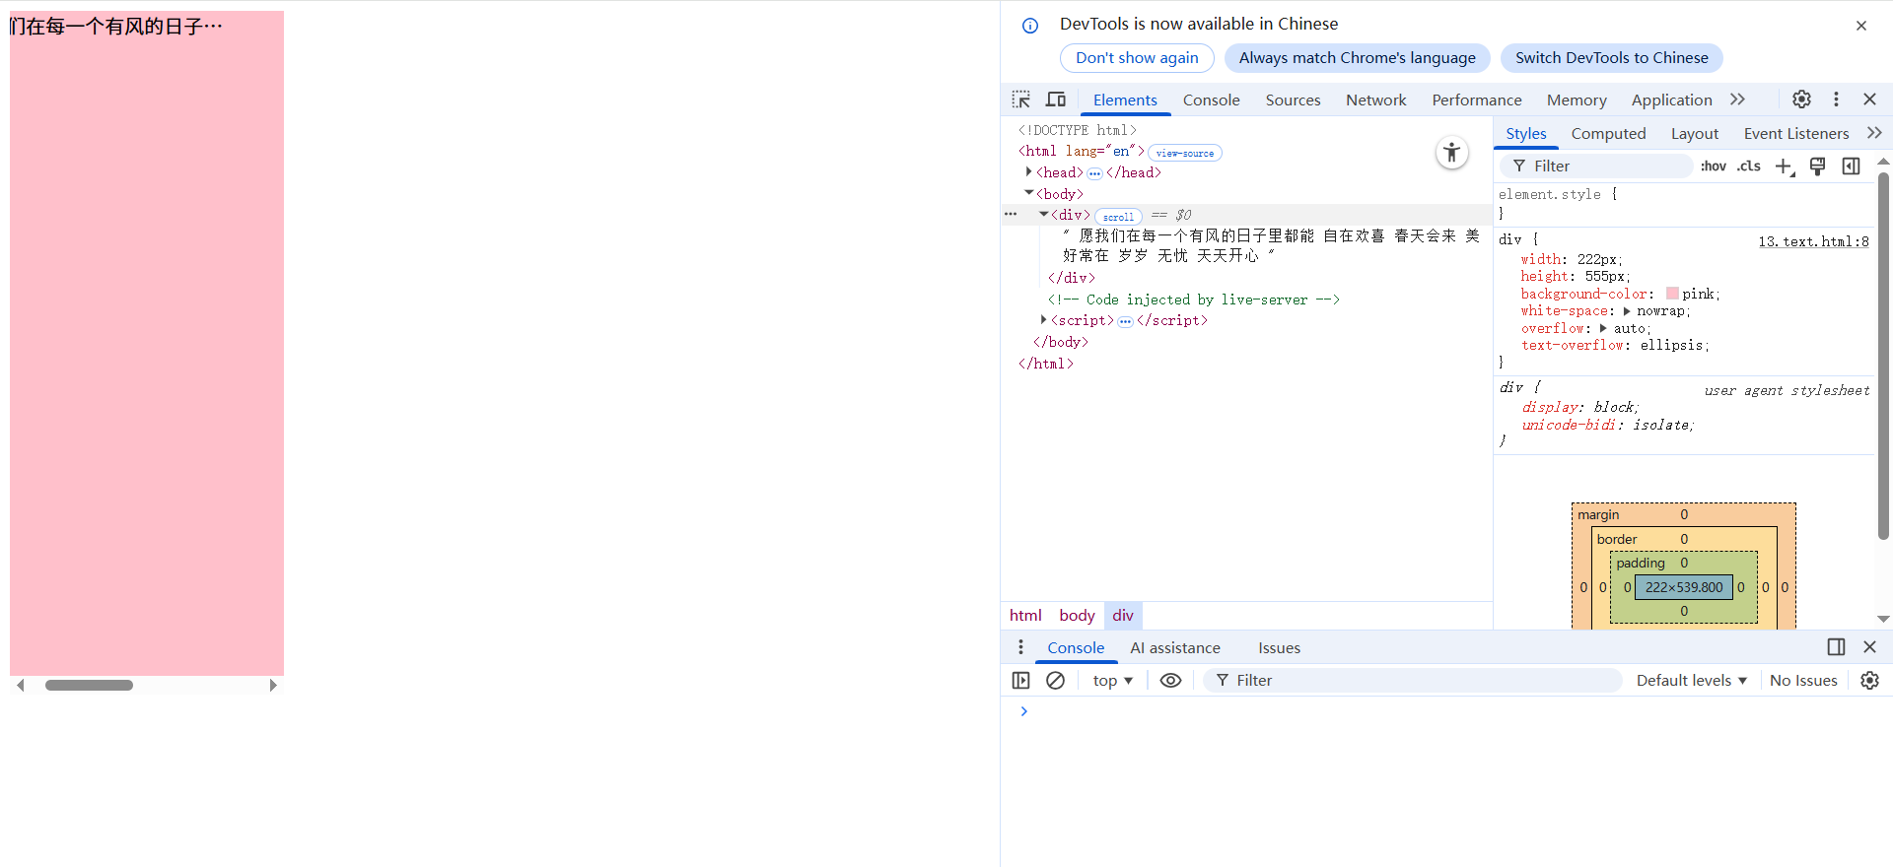Open the Application tab
This screenshot has height=867, width=1893.
[1671, 100]
